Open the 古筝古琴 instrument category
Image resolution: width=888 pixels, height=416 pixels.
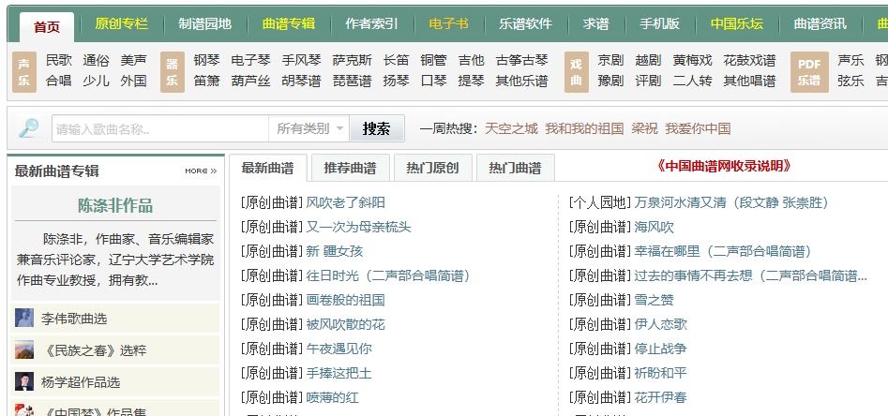pyautogui.click(x=522, y=60)
